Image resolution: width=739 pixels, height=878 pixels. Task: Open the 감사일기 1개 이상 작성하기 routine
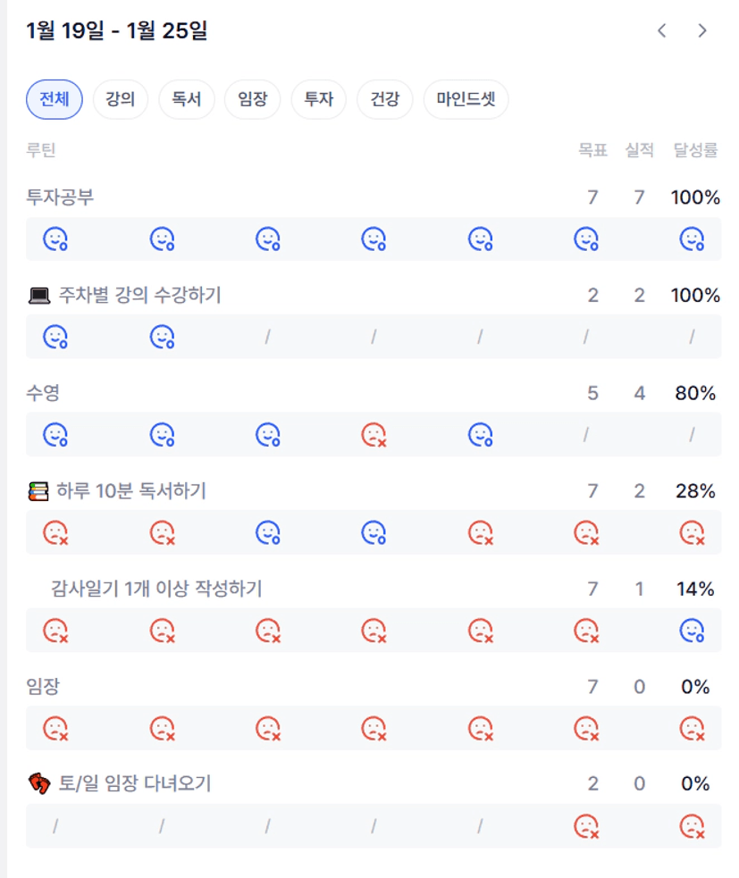pos(156,590)
